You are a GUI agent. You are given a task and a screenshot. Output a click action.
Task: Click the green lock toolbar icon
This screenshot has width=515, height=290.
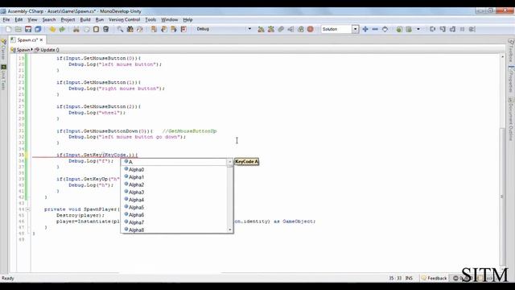[x=399, y=29]
